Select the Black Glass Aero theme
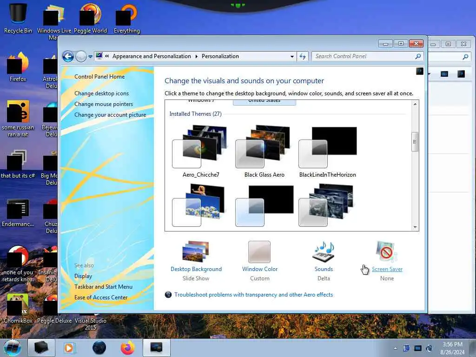 point(264,151)
